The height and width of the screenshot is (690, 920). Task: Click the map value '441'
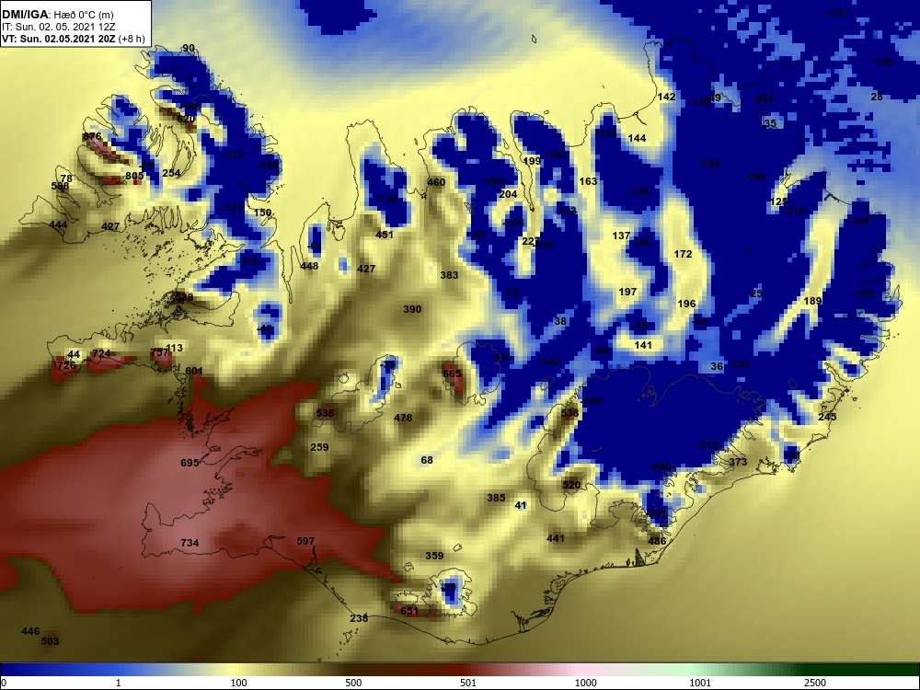tap(556, 538)
